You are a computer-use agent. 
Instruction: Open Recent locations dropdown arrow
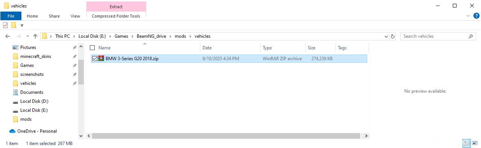click(27, 36)
